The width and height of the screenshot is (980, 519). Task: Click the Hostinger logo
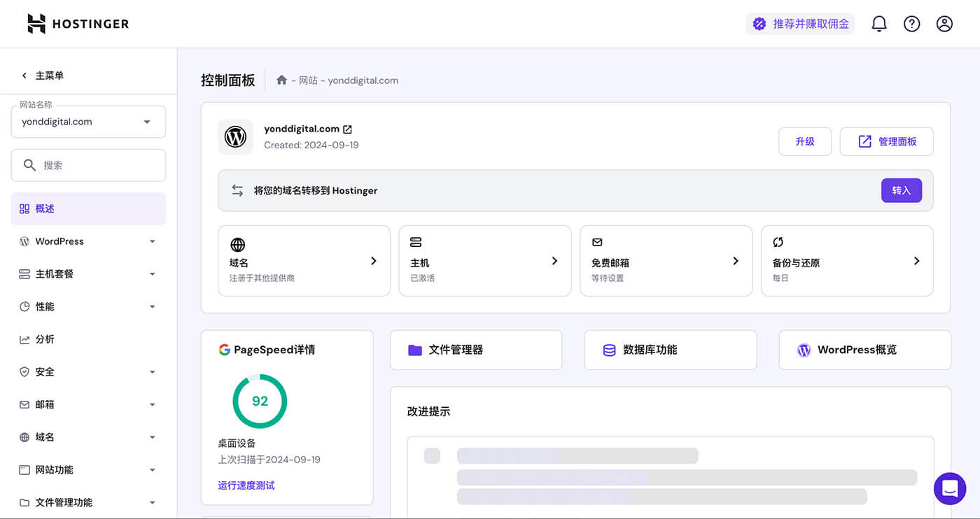pos(78,24)
